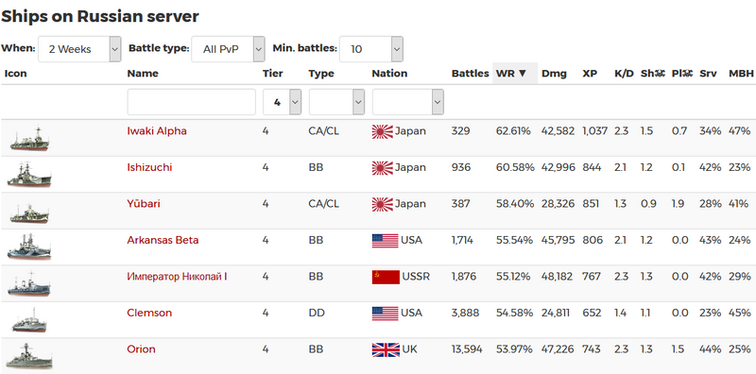Sort table by Battles column header

point(470,74)
